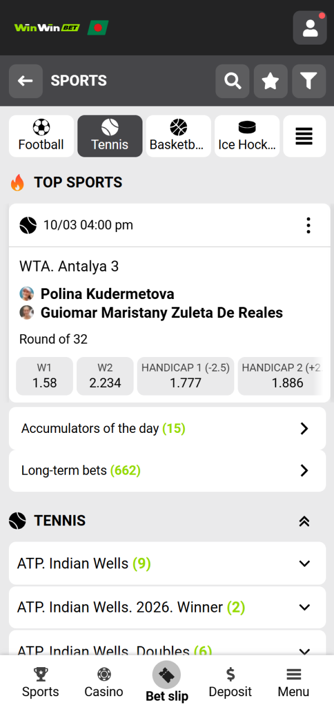Image resolution: width=334 pixels, height=714 pixels.
Task: Open Accumulators of the day
Action: coord(167,428)
